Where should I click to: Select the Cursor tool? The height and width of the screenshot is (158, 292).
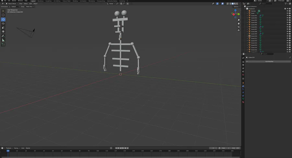pos(3,15)
